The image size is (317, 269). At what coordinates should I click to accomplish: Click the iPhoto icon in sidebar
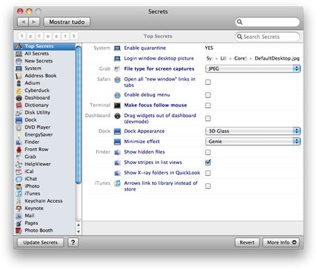coord(19,186)
